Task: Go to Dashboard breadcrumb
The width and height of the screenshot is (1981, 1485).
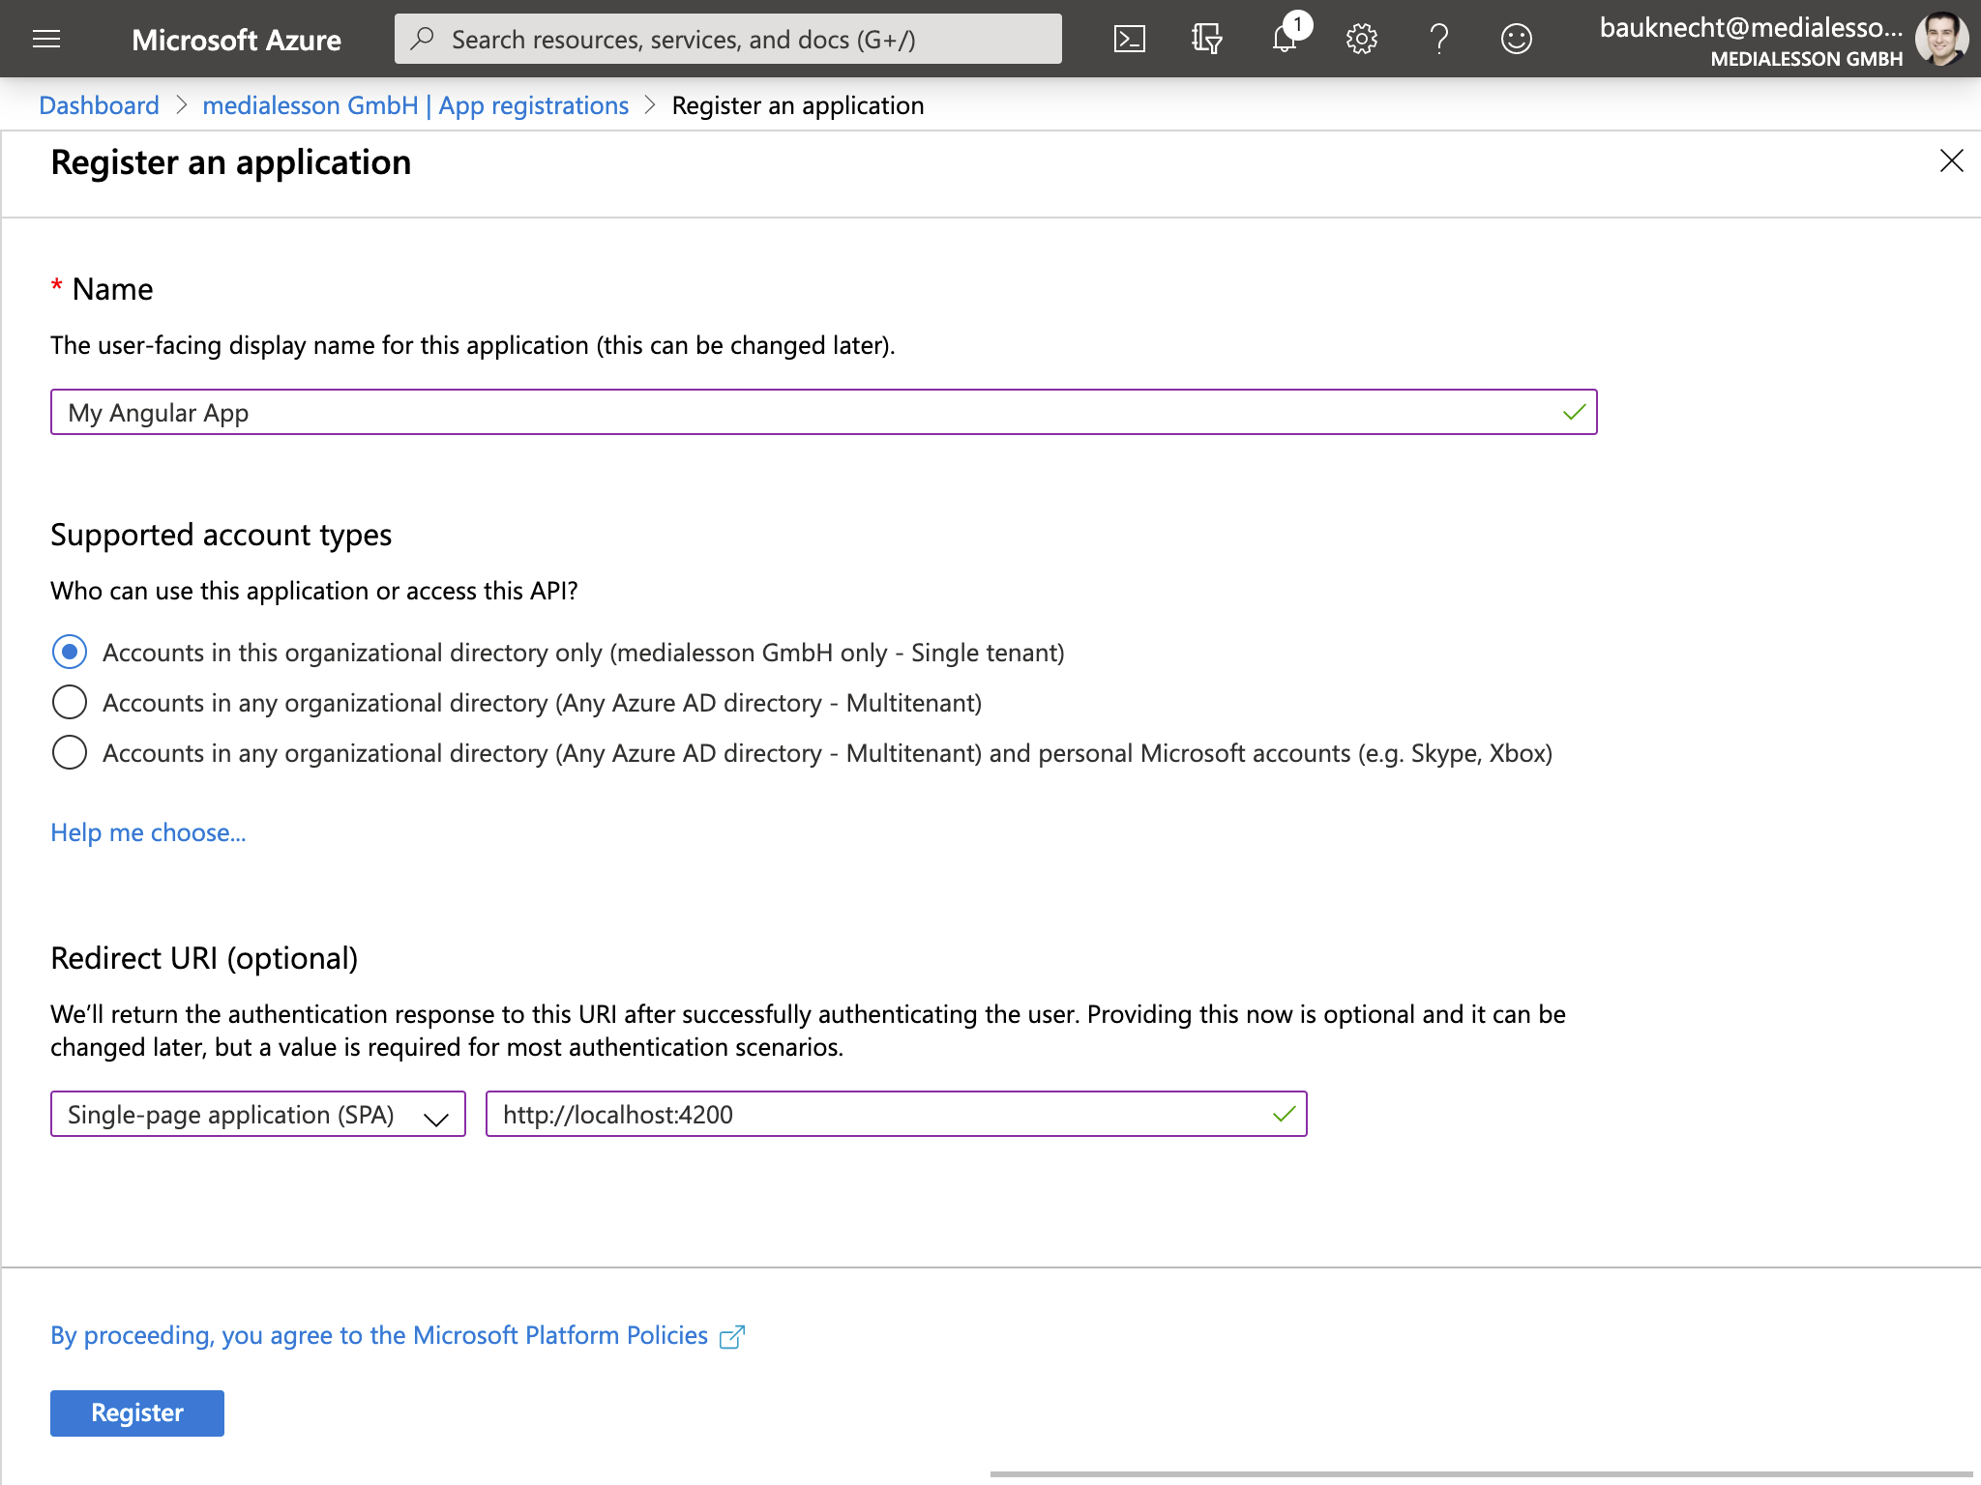Action: 99,105
